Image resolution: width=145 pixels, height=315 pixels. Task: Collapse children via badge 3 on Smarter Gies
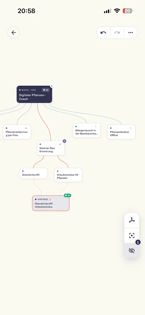point(64,141)
